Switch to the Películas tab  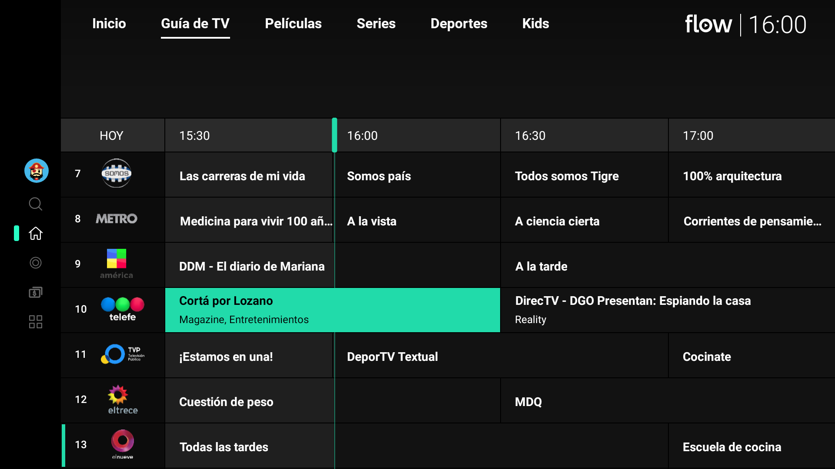pyautogui.click(x=293, y=23)
